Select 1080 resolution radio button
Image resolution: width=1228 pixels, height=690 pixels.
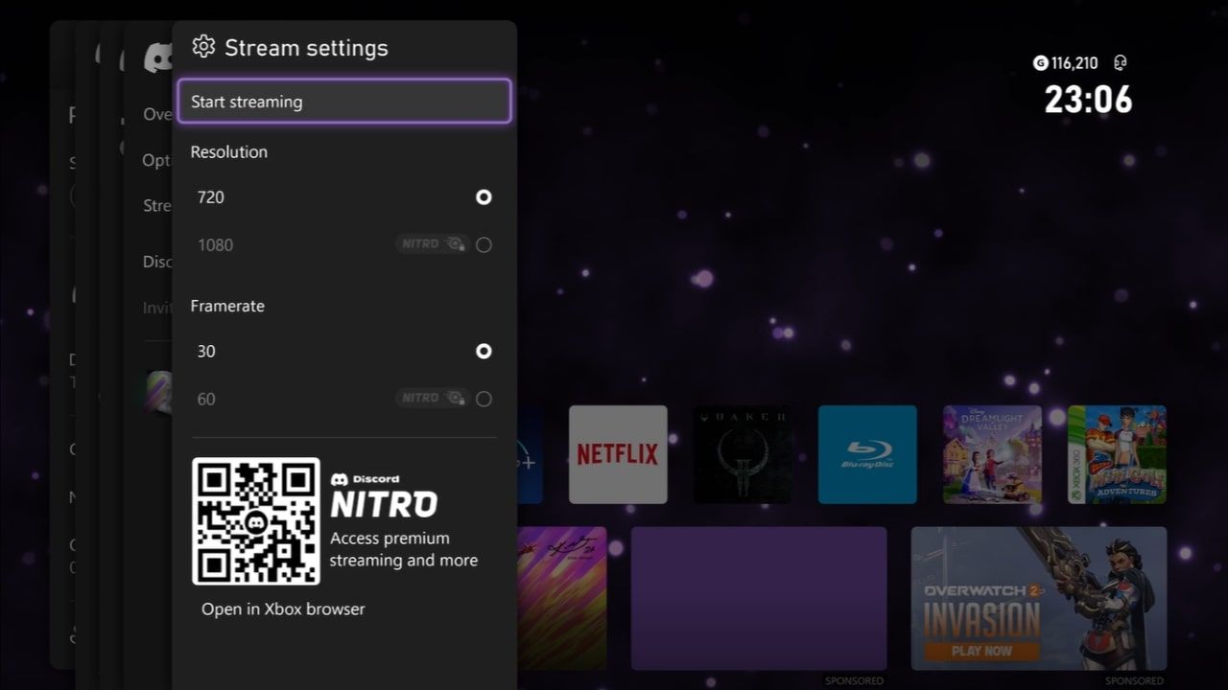pos(484,244)
